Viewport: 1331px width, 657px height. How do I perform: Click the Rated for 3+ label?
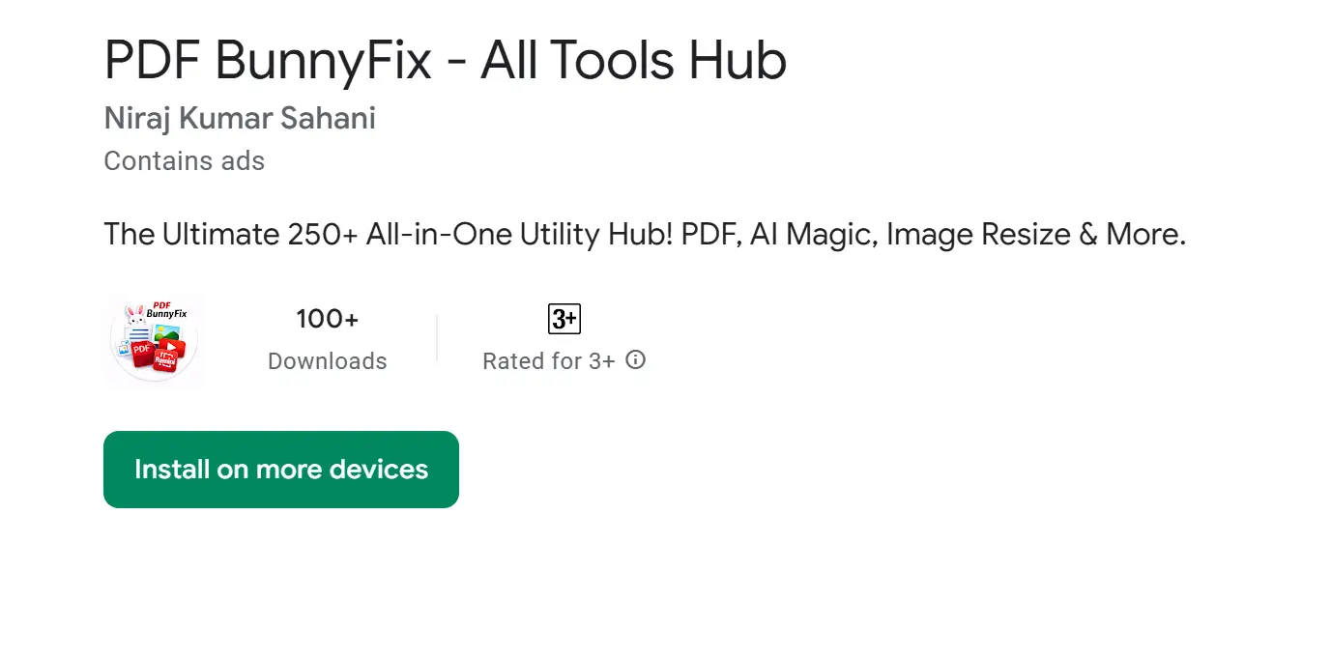tap(548, 361)
